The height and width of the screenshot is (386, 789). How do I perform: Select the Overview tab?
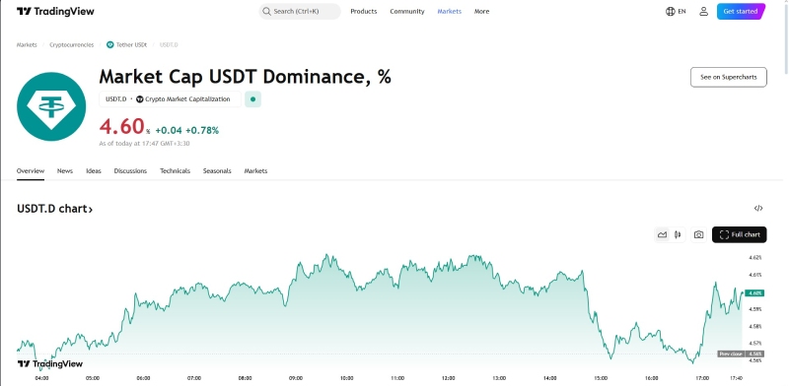(31, 171)
